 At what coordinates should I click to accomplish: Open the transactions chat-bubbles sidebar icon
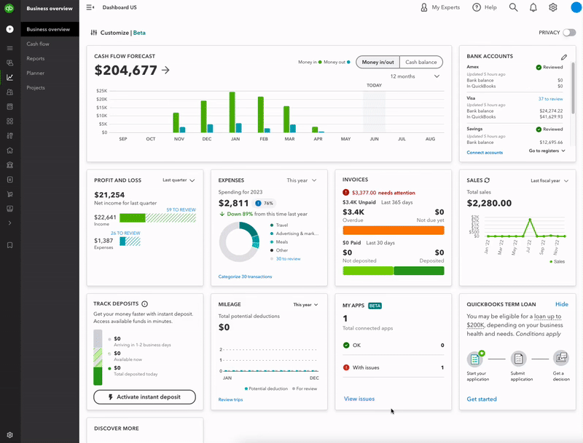click(10, 63)
